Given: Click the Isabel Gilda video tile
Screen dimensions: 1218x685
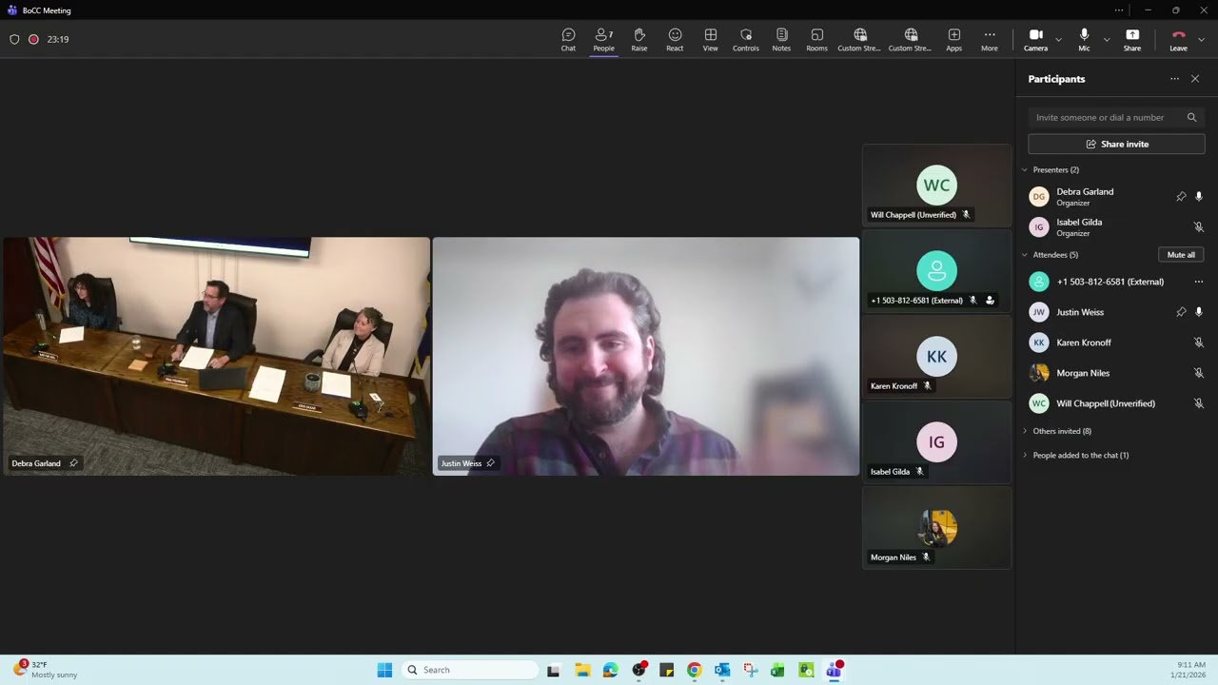Looking at the screenshot, I should (937, 442).
